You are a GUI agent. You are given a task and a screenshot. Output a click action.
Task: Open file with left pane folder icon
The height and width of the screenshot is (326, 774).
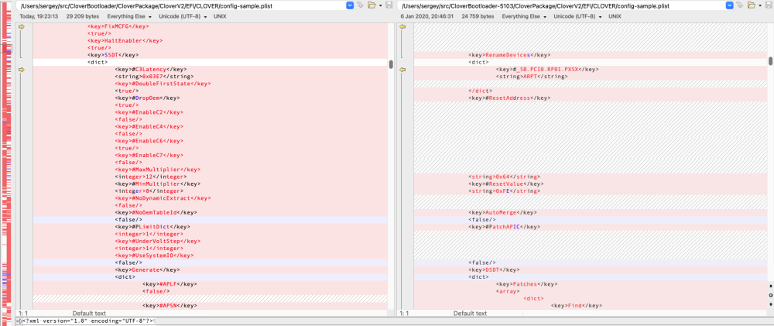372,5
